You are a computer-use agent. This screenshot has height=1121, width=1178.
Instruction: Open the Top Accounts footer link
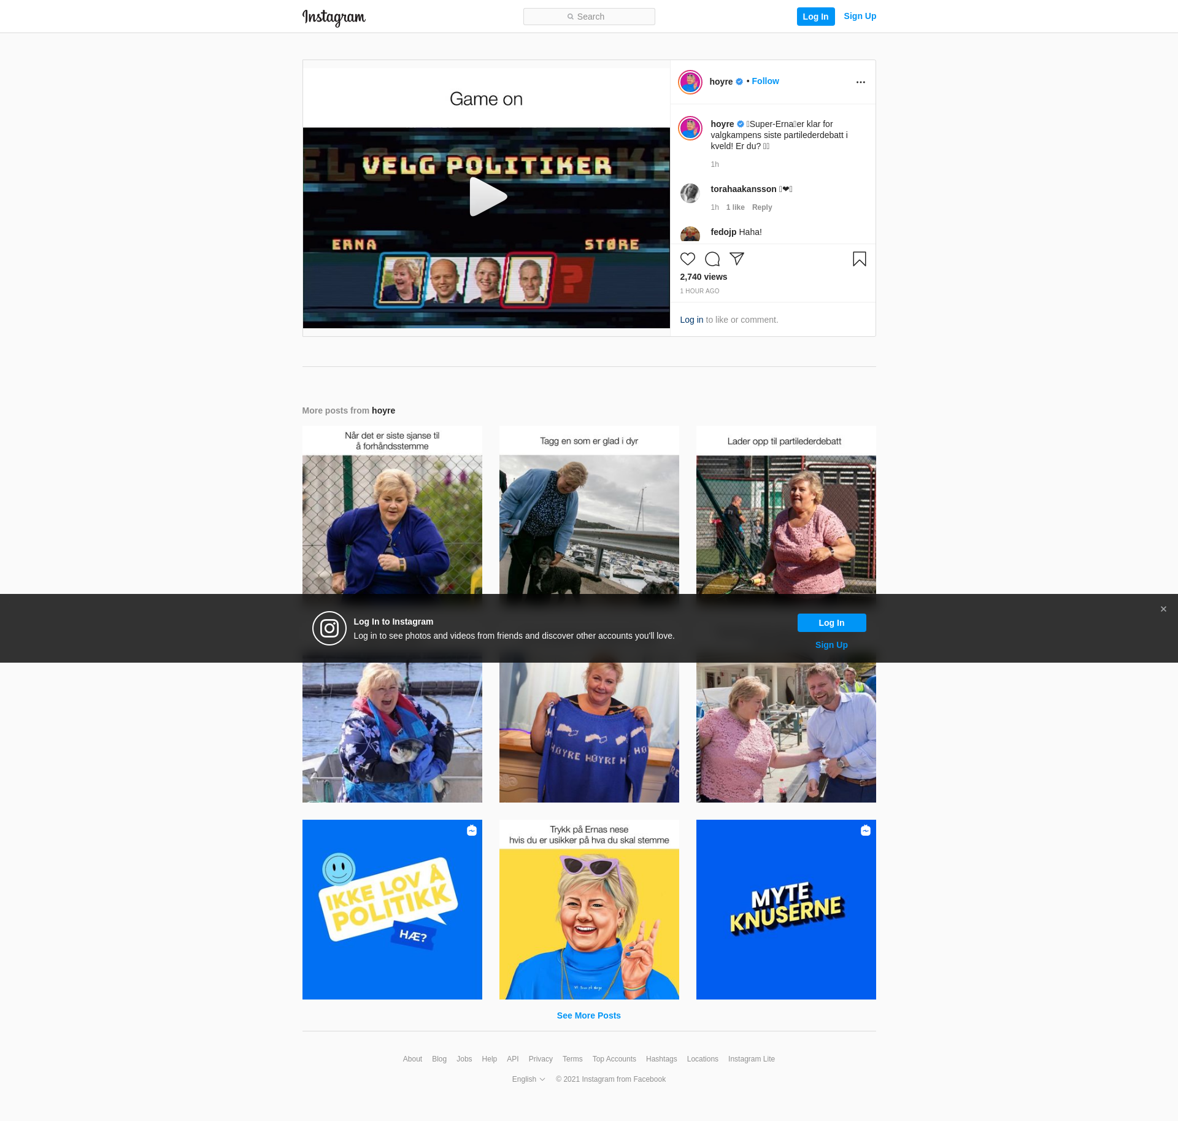[x=614, y=1059]
